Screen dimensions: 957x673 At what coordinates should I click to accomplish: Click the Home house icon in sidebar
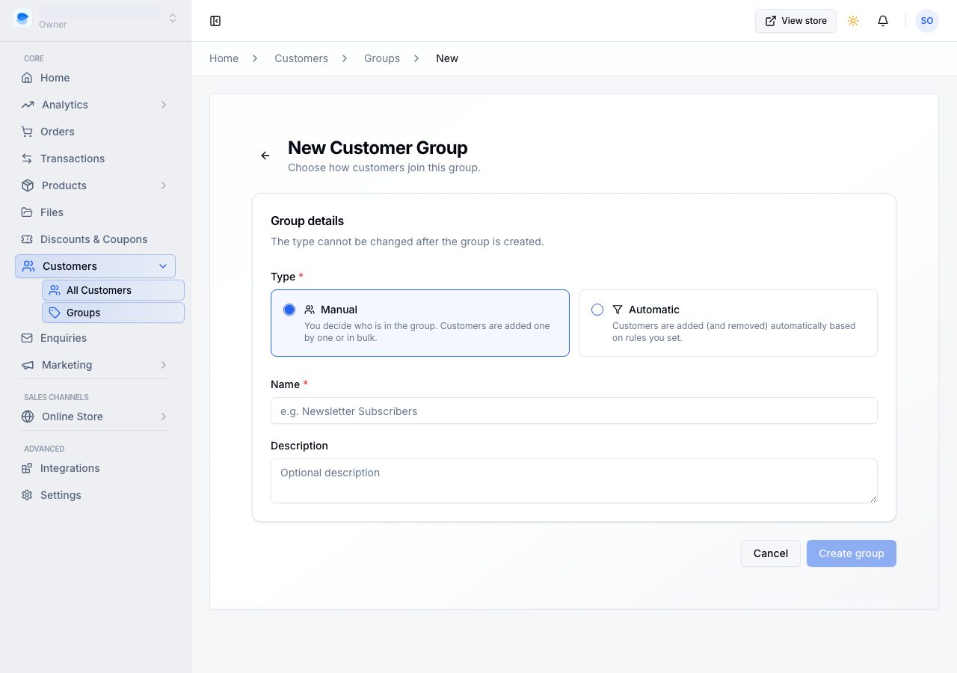click(27, 78)
